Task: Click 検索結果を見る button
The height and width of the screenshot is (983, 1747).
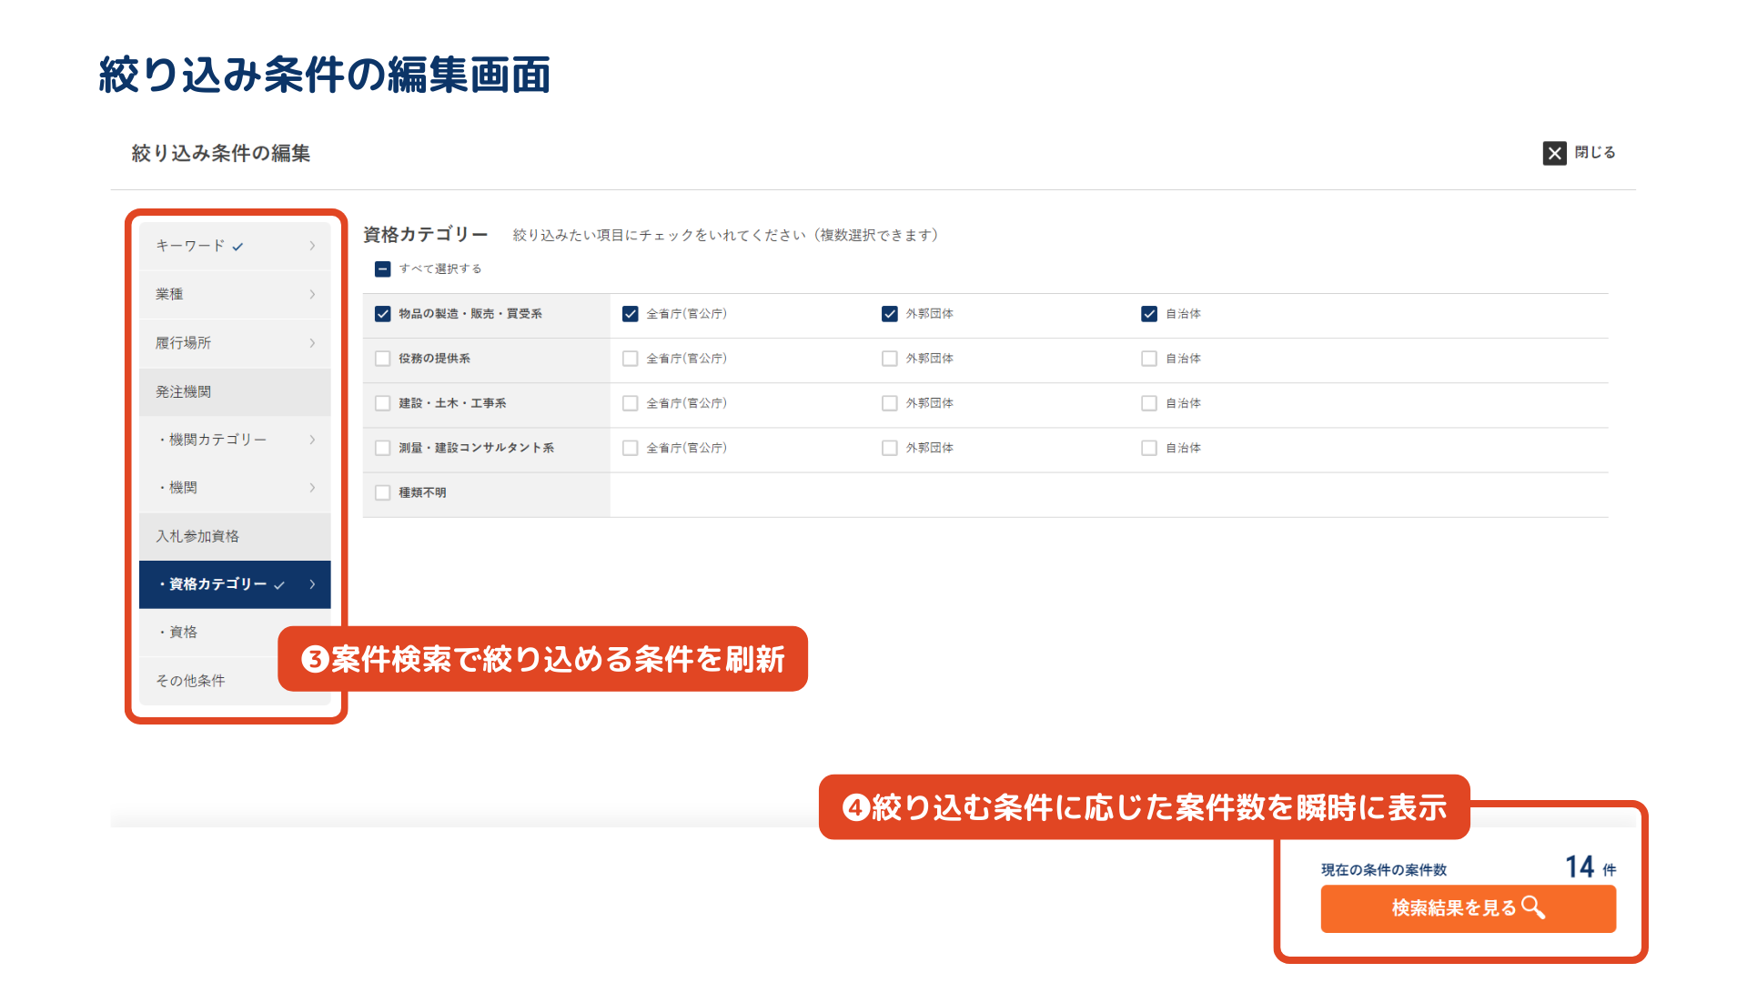Action: 1454,908
